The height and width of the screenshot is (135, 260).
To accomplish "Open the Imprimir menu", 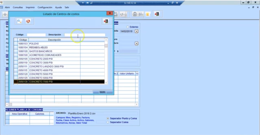I will click(x=30, y=7).
